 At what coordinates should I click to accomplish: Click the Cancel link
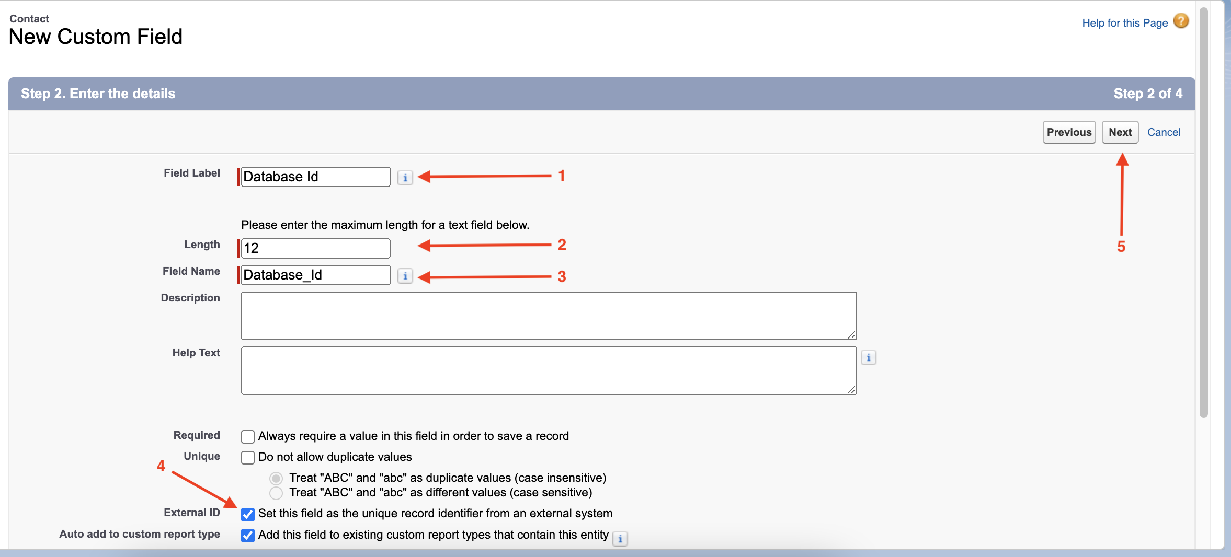1164,132
